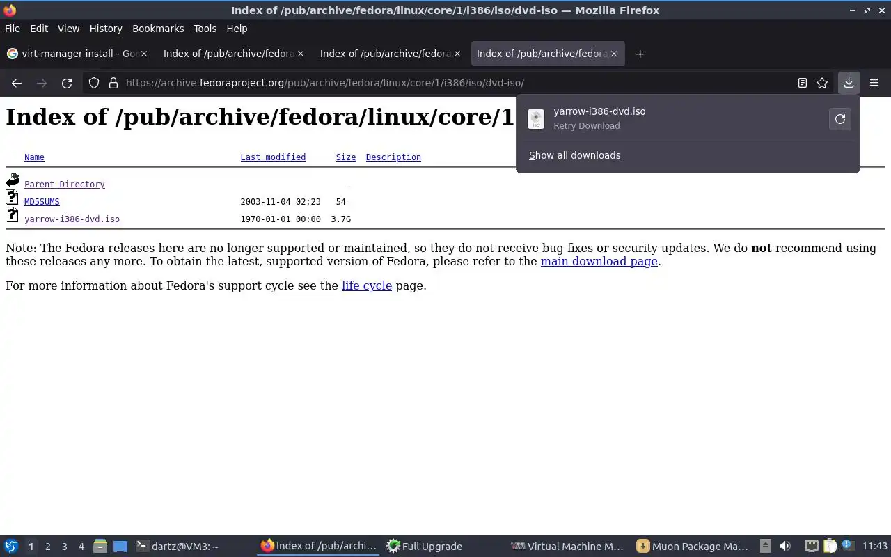Retry the yarrow-i386-dvd.iso download with the retry icon
891x557 pixels.
click(840, 119)
